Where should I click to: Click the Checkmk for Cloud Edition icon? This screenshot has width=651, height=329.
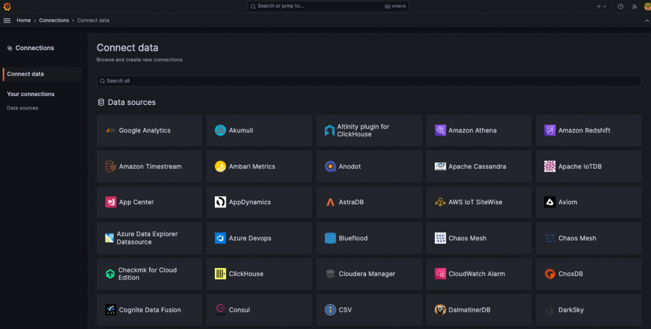[110, 274]
